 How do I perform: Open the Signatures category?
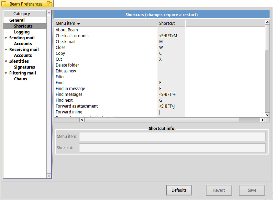pos(25,67)
